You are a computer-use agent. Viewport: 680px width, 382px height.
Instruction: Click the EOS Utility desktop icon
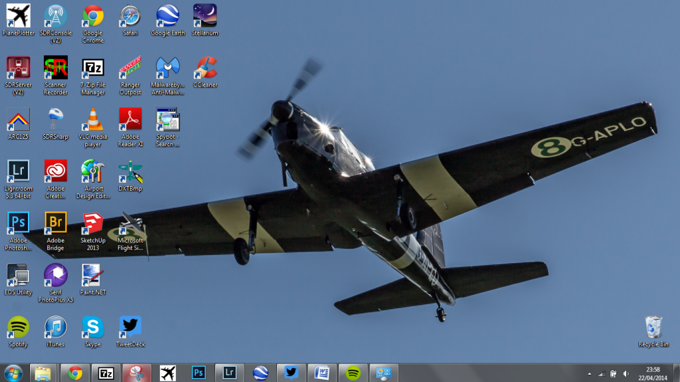18,280
